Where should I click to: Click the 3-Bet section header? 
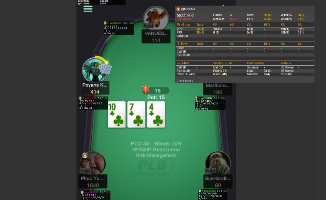pos(182,44)
